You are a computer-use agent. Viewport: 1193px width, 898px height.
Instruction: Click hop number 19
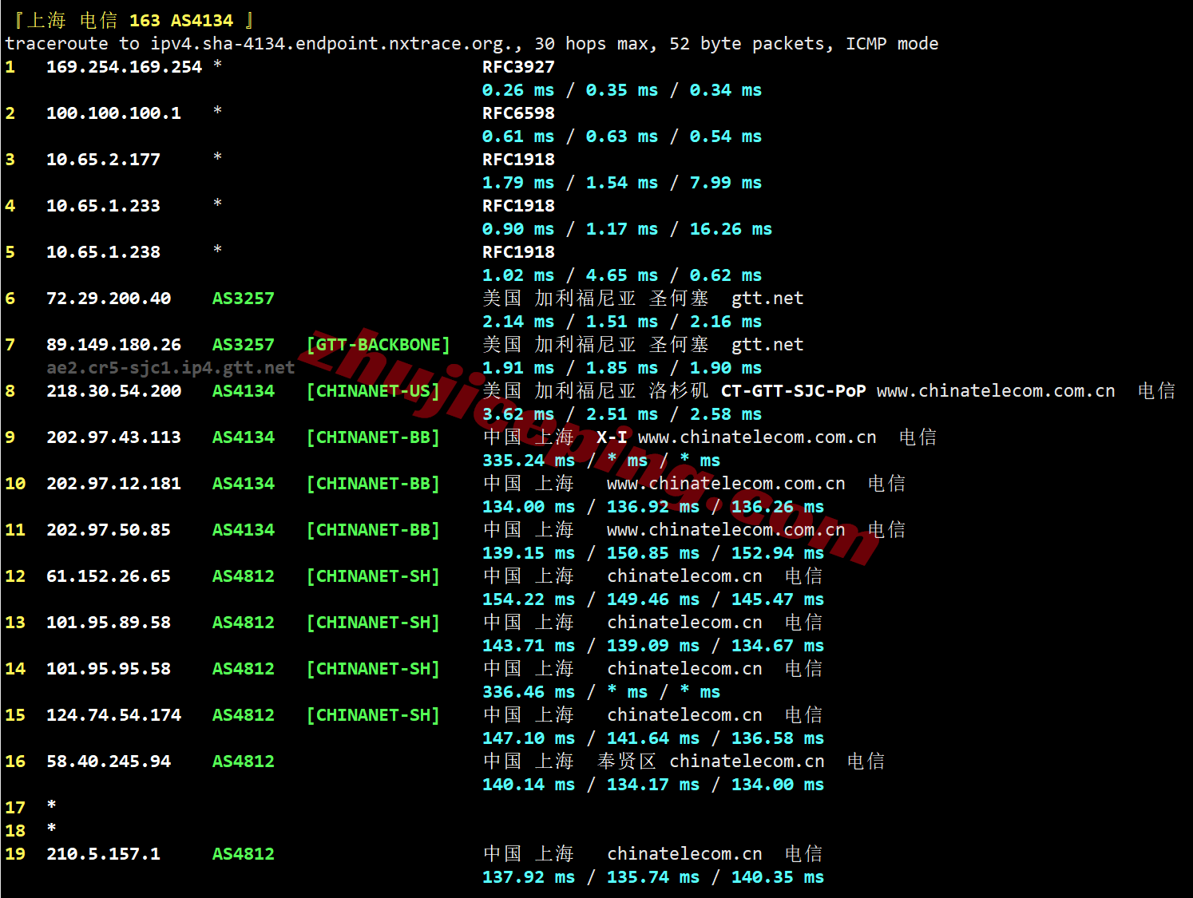click(x=15, y=854)
